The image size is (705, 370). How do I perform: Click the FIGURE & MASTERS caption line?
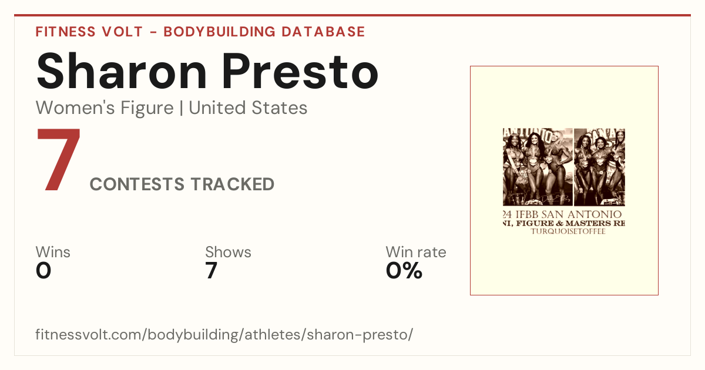click(564, 223)
